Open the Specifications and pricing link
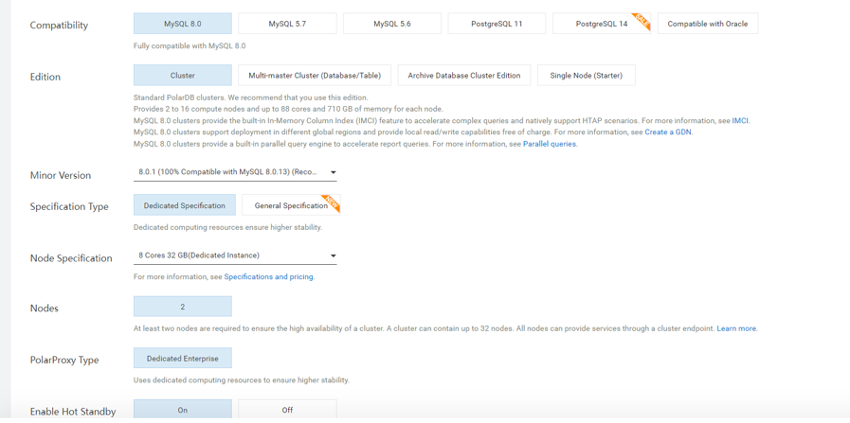Viewport: 850px width, 423px height. pos(269,276)
